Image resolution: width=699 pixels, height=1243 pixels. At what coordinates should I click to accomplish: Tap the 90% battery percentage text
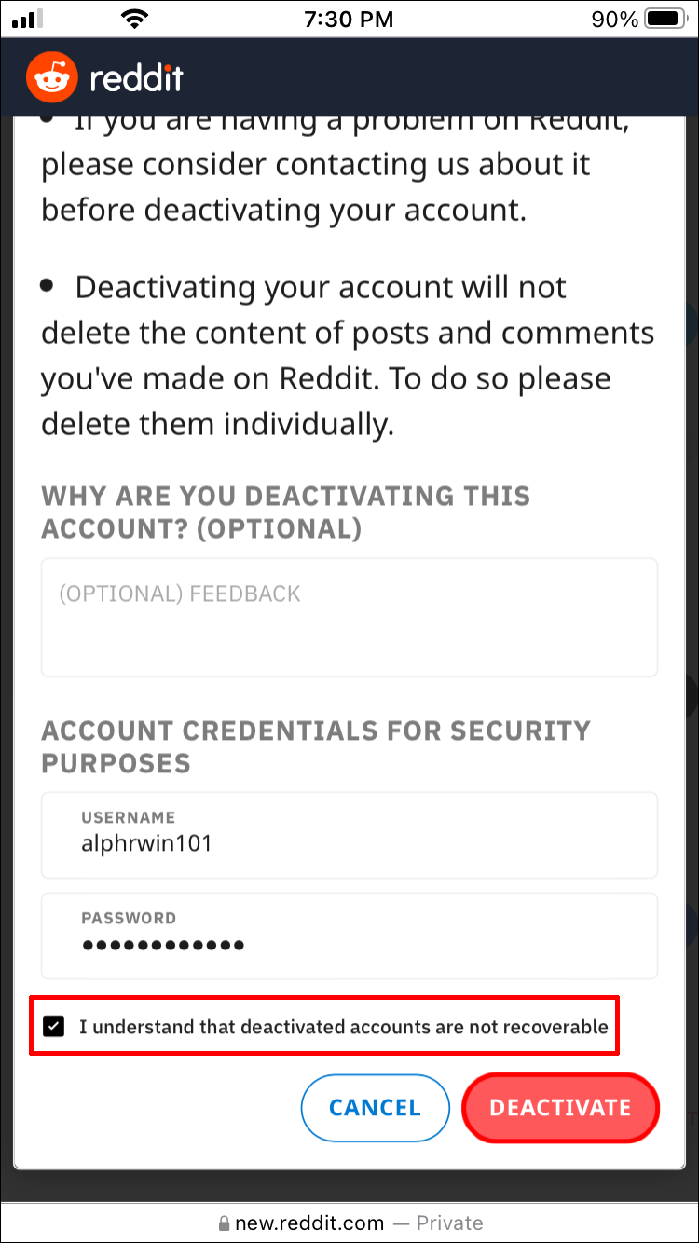pyautogui.click(x=614, y=19)
